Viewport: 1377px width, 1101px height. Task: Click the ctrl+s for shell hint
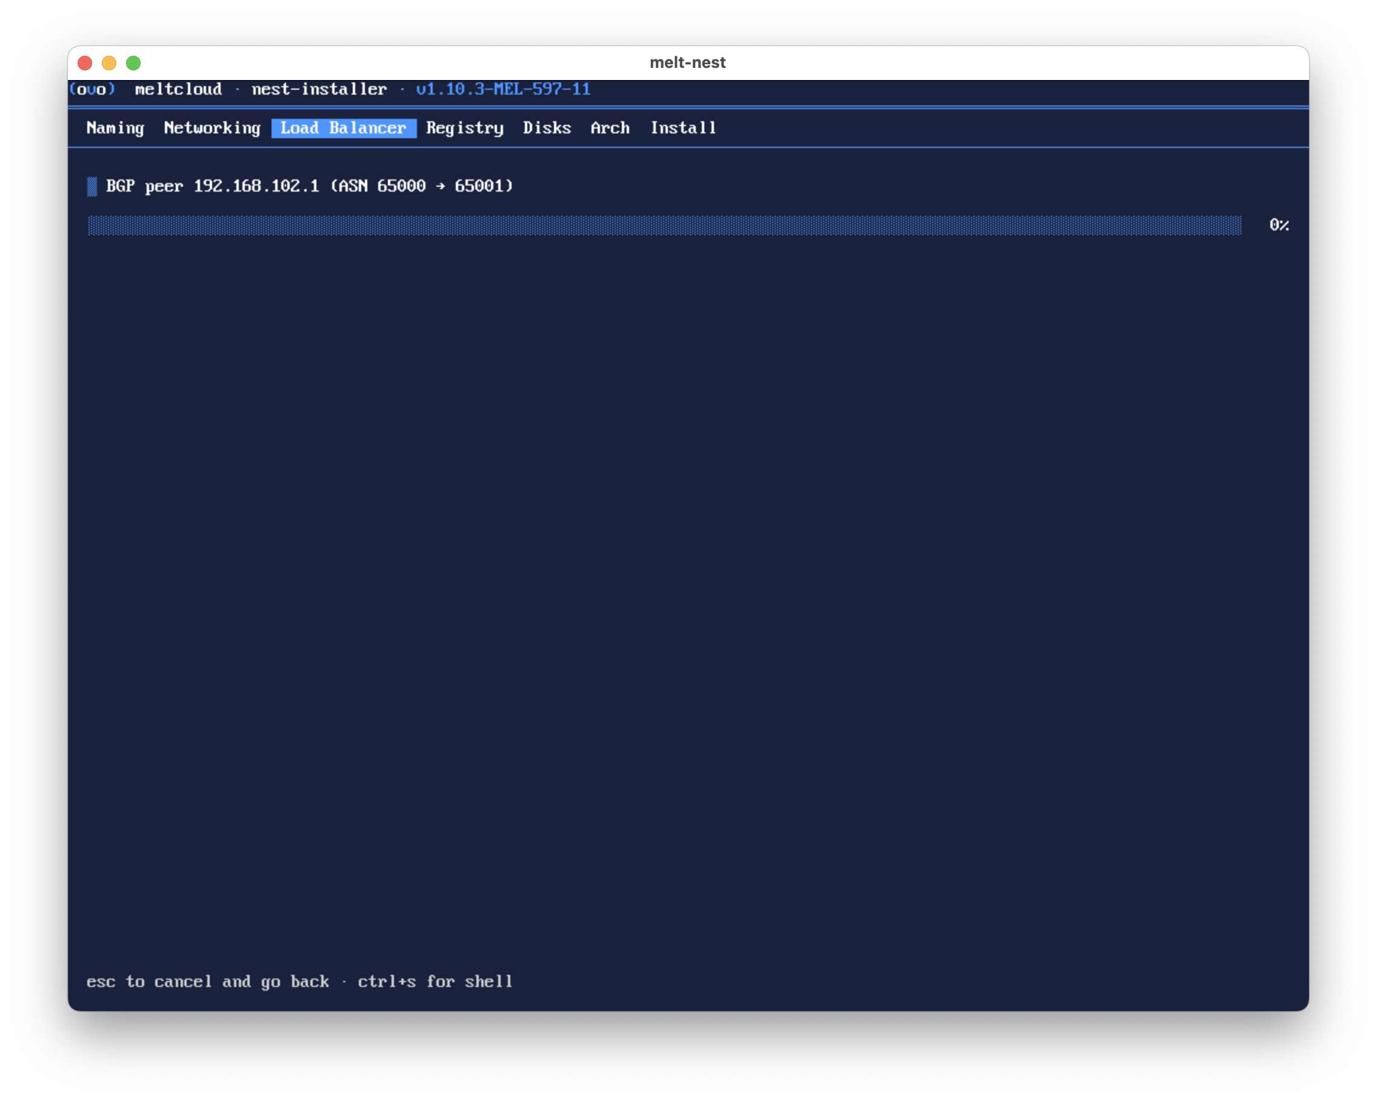[435, 982]
